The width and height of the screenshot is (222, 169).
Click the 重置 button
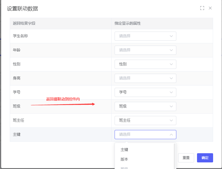coord(186,158)
